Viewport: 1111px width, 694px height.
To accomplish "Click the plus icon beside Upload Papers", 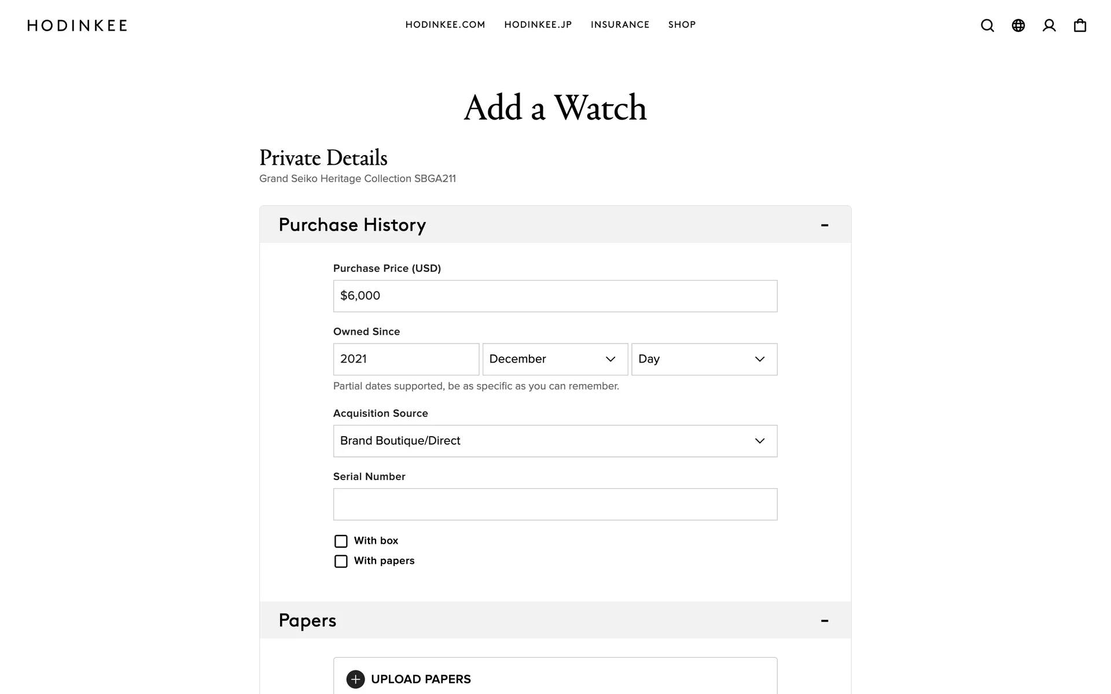I will click(x=355, y=679).
